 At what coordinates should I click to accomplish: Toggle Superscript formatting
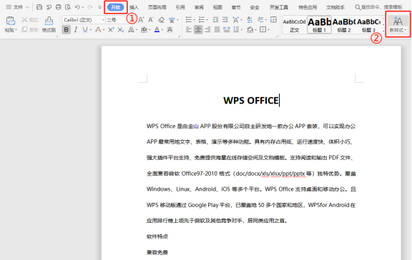point(111,30)
